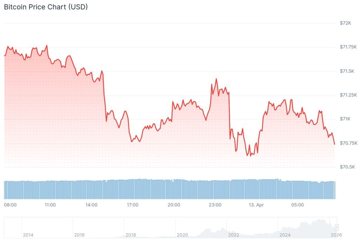
Task: Click the 14:00 time axis label
Action: tap(91, 205)
